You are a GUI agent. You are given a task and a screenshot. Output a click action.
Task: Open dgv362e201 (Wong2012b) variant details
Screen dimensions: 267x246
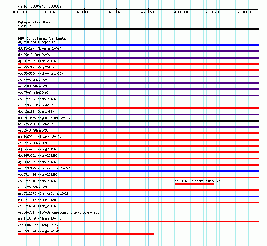point(38,61)
